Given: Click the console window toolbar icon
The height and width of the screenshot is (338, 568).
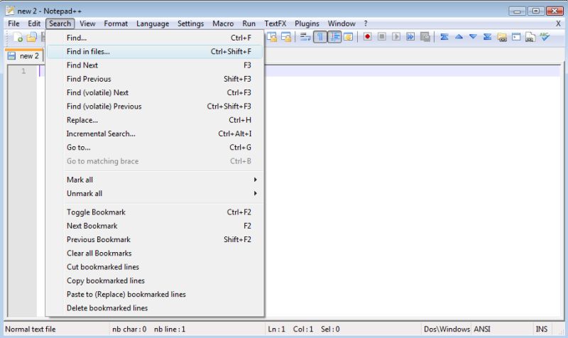Looking at the screenshot, I should (516, 37).
